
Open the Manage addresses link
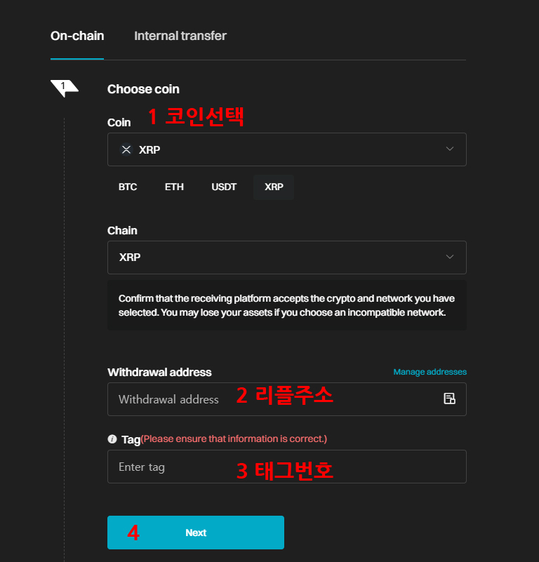pos(430,372)
